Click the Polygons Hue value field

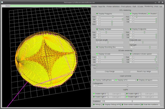point(98,17)
